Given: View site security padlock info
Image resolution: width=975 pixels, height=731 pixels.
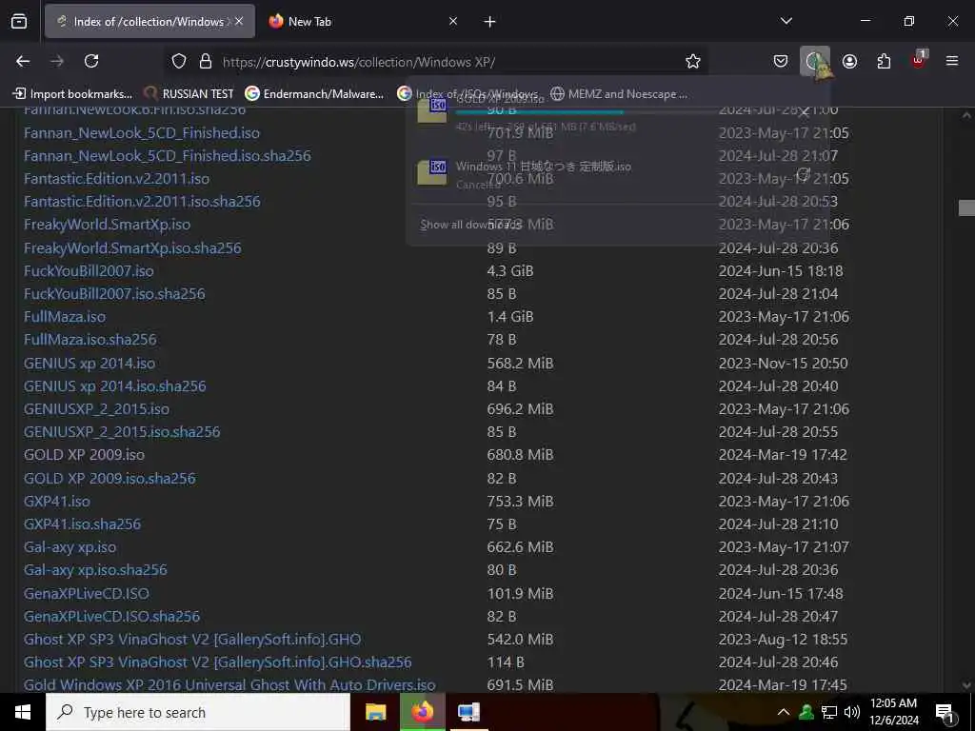Looking at the screenshot, I should click(206, 62).
